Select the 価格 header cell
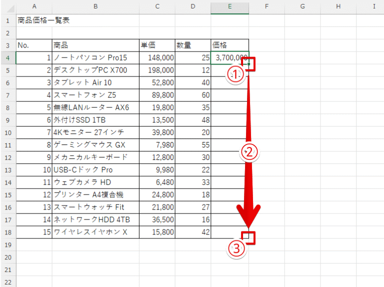Screen dimensions: 384x287 (x=229, y=45)
